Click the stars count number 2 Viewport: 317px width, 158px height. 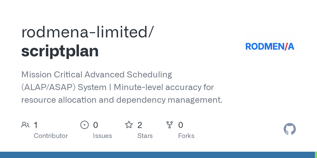(x=140, y=125)
